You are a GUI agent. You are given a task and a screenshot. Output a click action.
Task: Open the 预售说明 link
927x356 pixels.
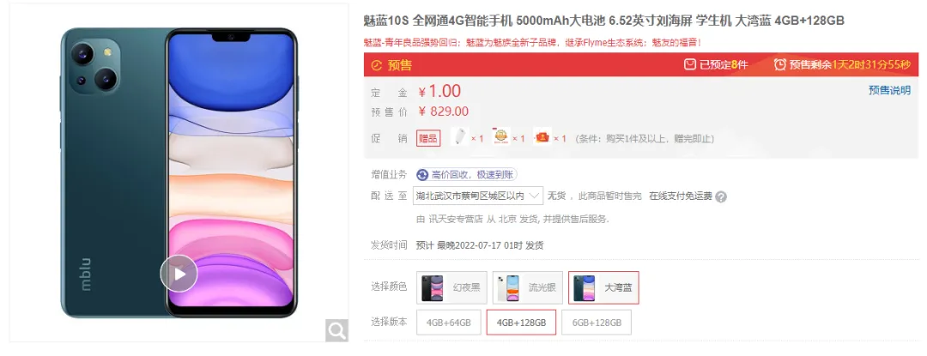point(889,90)
